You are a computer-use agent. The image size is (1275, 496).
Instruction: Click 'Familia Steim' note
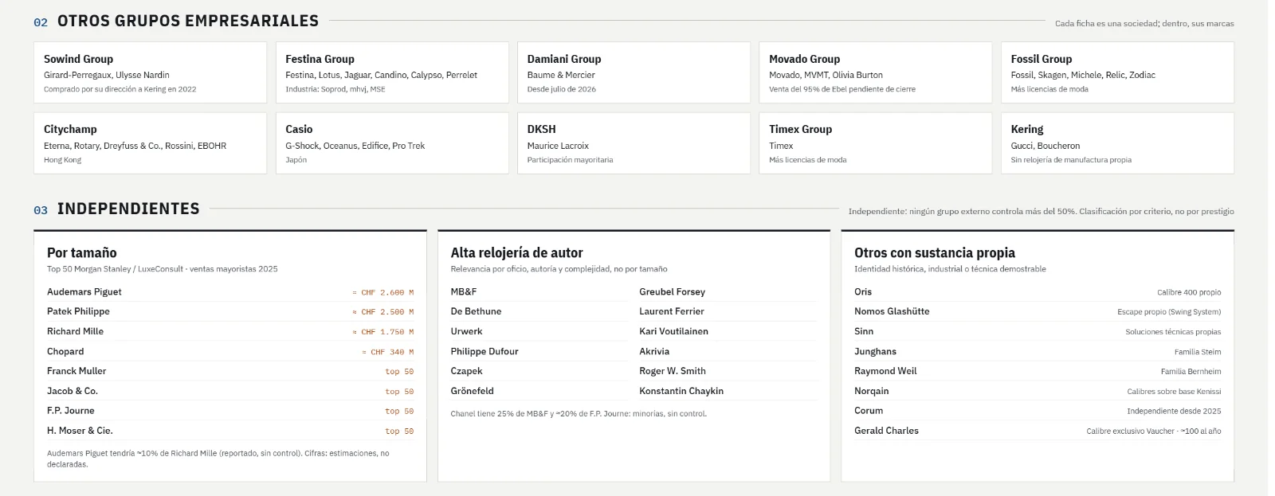point(1198,352)
